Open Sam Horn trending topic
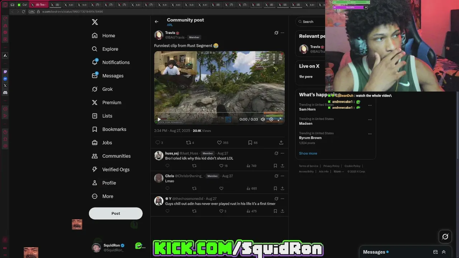 pos(307,109)
